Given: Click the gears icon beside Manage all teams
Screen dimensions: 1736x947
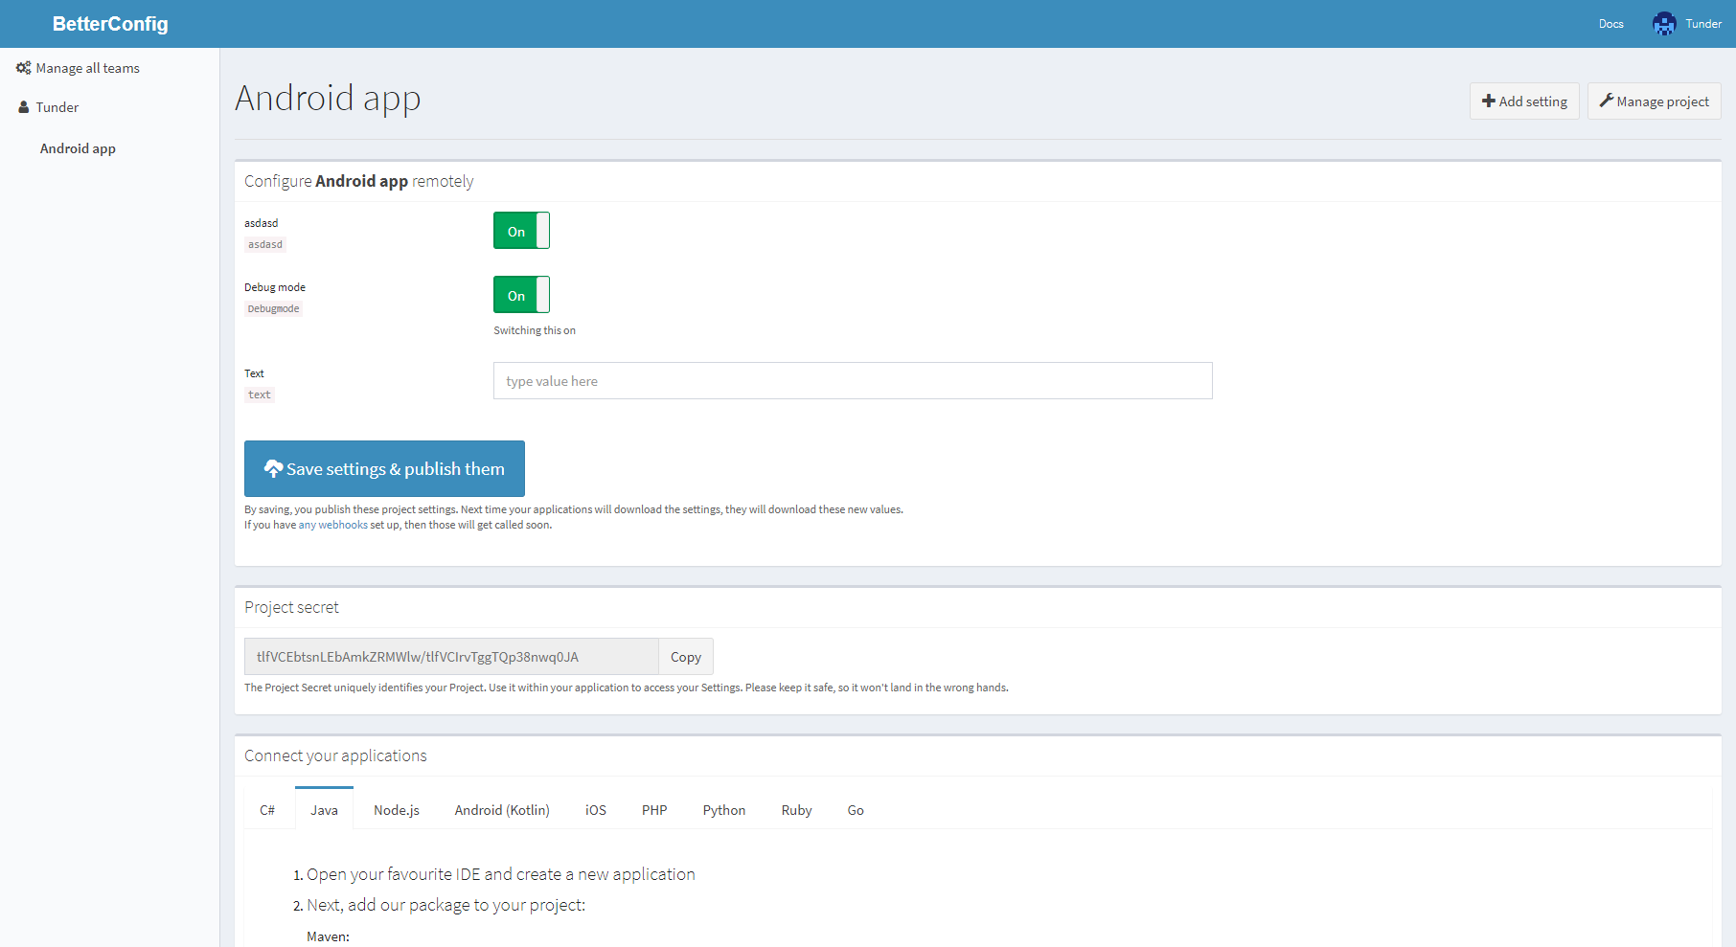Looking at the screenshot, I should [23, 68].
